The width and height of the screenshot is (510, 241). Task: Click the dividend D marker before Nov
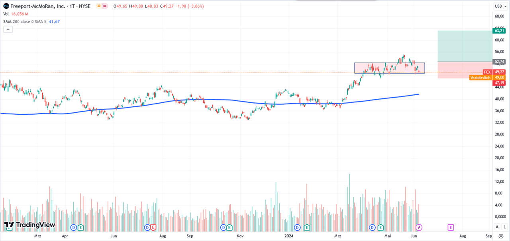(224, 227)
